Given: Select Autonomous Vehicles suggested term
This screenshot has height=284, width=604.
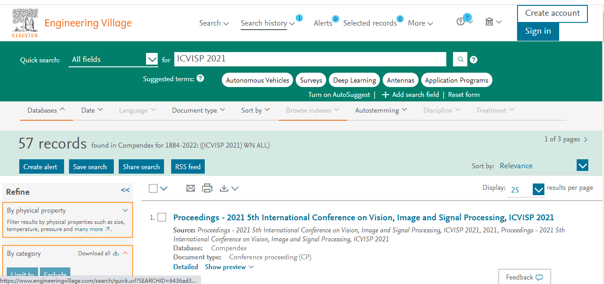Looking at the screenshot, I should [258, 80].
